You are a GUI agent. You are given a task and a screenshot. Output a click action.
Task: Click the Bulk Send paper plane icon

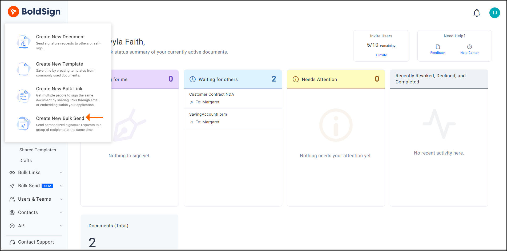12,186
